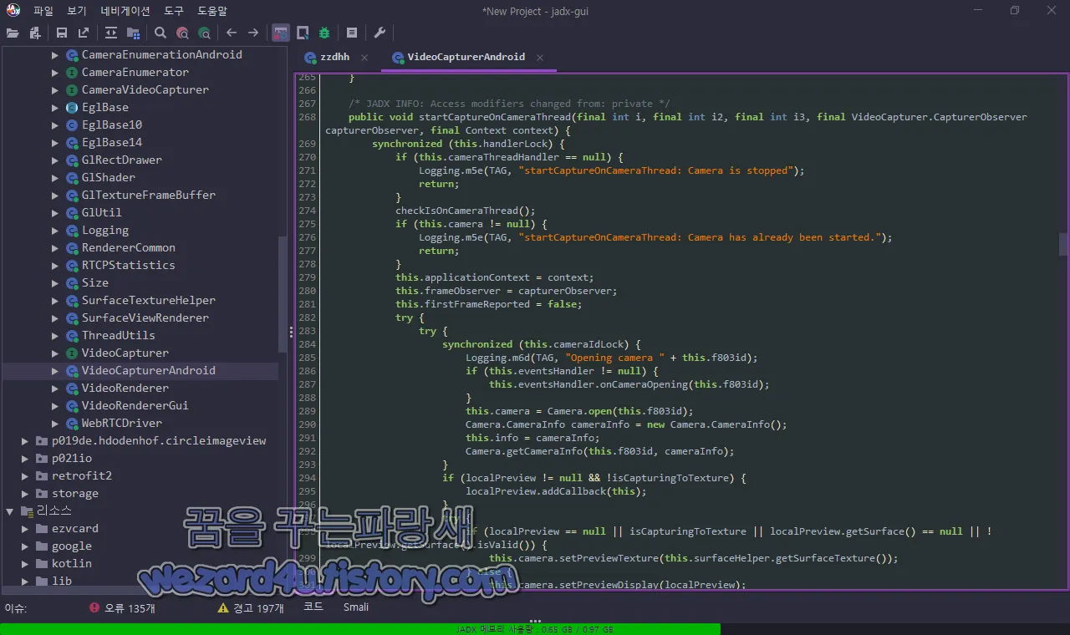1070x635 pixels.
Task: Collapse the 리소스 resources node
Action: coord(10,511)
